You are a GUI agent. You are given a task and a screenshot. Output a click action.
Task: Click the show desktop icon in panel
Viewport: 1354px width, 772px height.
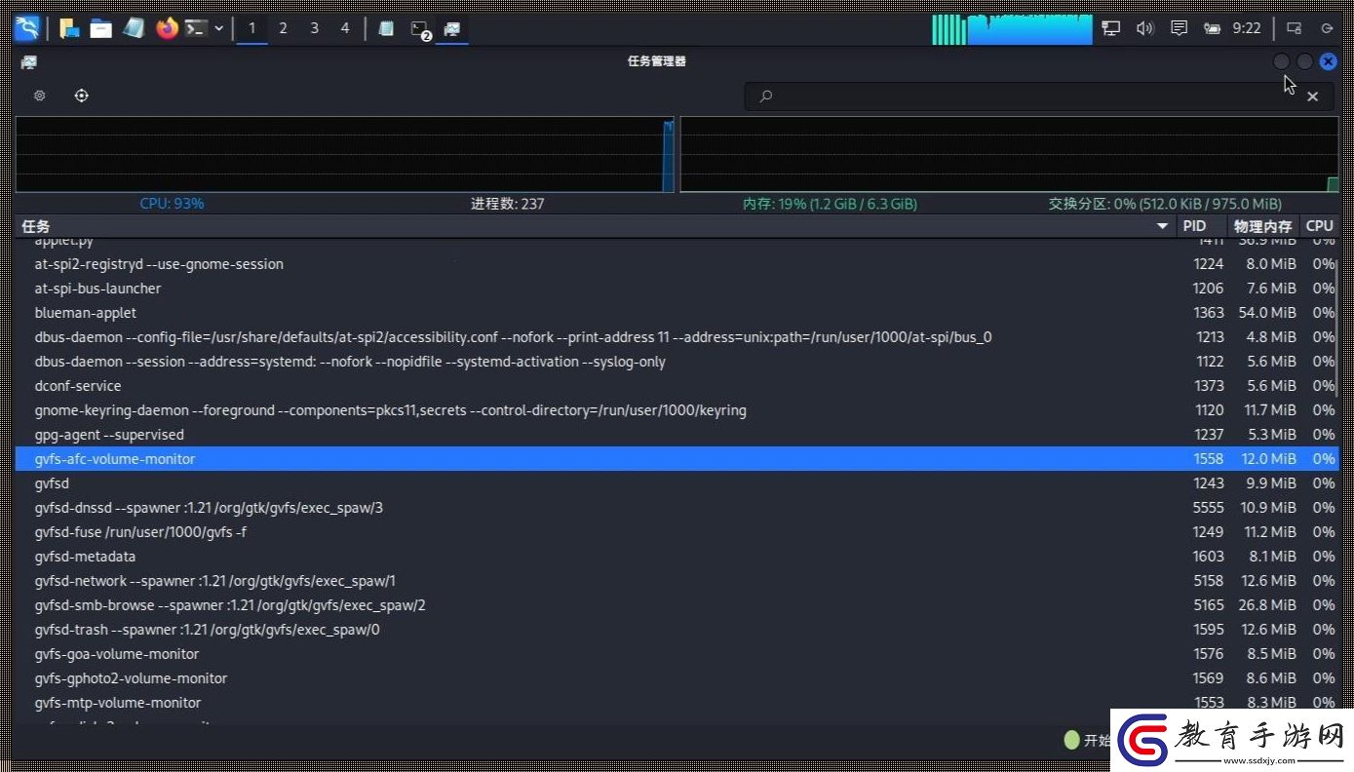click(x=69, y=28)
